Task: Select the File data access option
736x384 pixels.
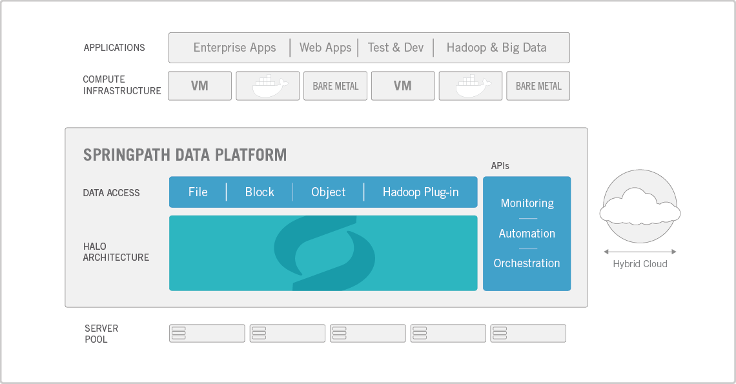Action: pos(198,192)
